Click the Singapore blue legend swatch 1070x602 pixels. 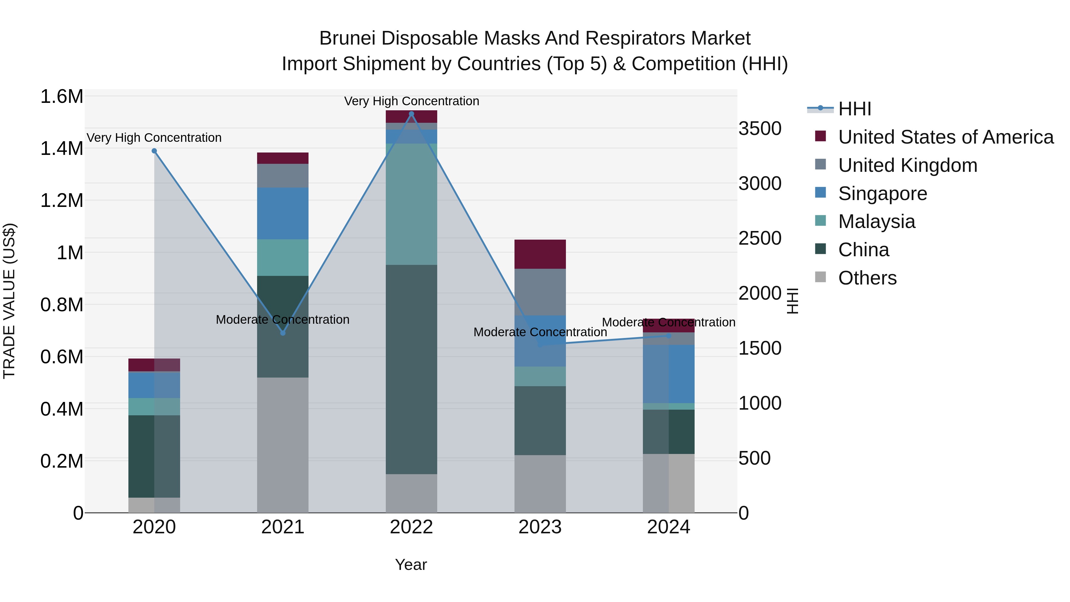(x=820, y=192)
